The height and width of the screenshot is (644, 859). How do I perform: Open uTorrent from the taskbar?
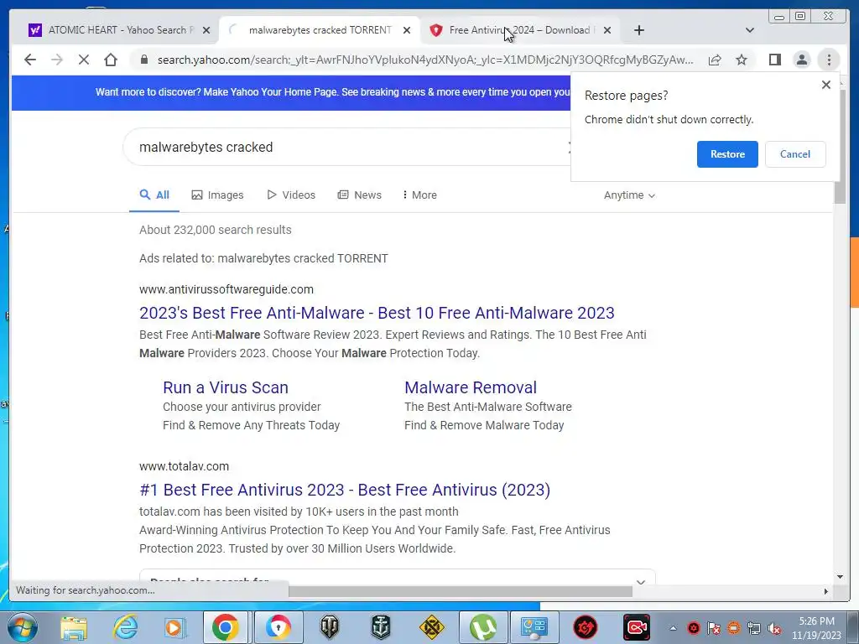click(482, 627)
